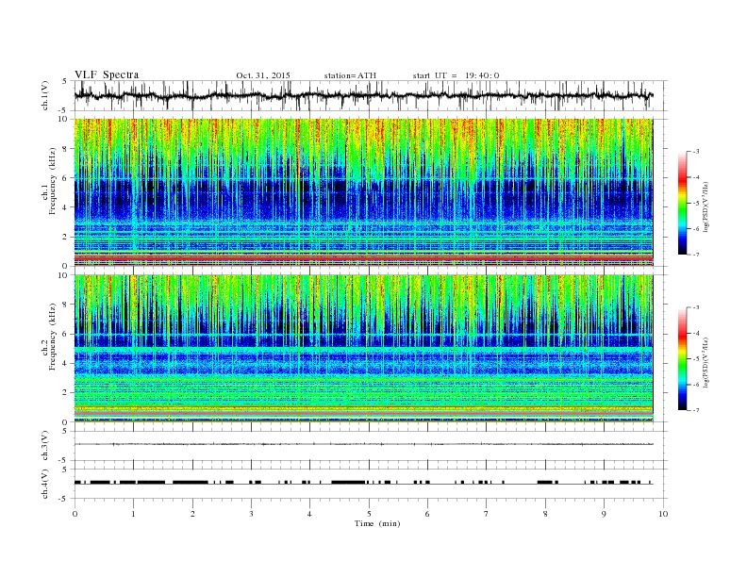Viewport: 747px width, 577px height.
Task: Click the ch.2 spectrogram panel
Action: pyautogui.click(x=363, y=349)
